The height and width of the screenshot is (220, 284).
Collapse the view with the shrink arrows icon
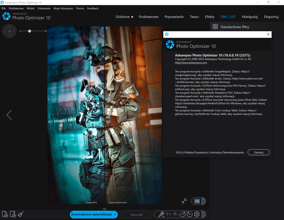tap(184, 201)
